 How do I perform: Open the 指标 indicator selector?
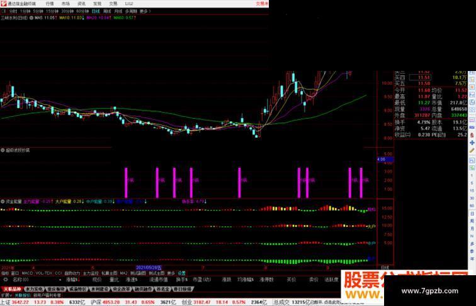pyautogui.click(x=5, y=273)
